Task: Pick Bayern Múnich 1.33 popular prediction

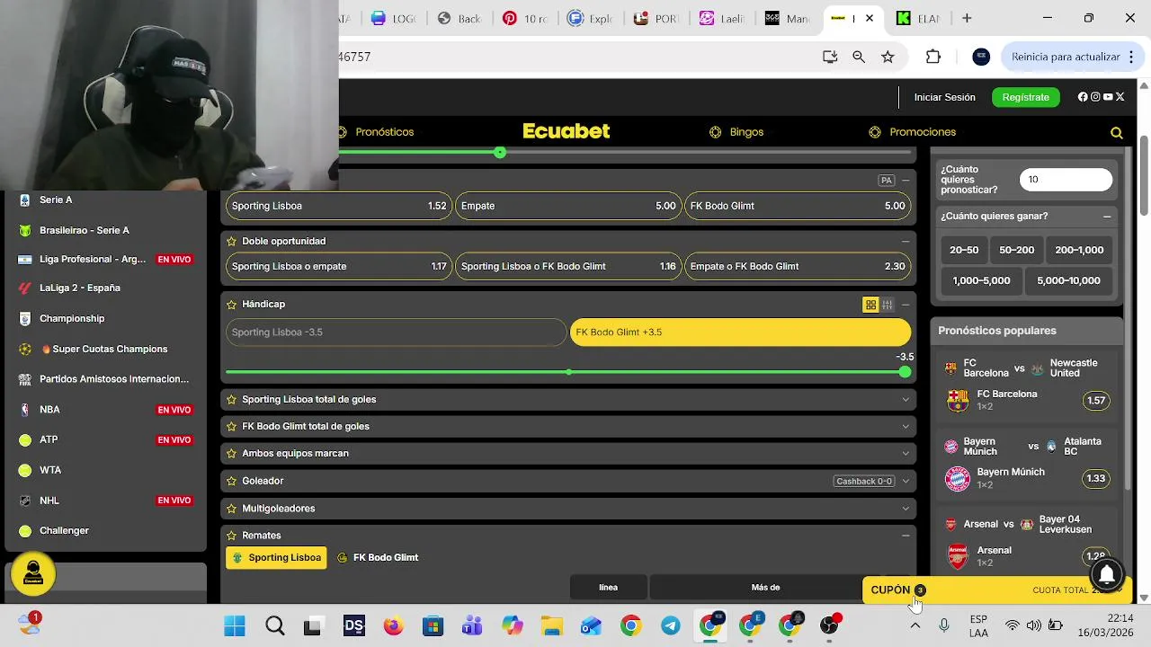Action: [1096, 478]
